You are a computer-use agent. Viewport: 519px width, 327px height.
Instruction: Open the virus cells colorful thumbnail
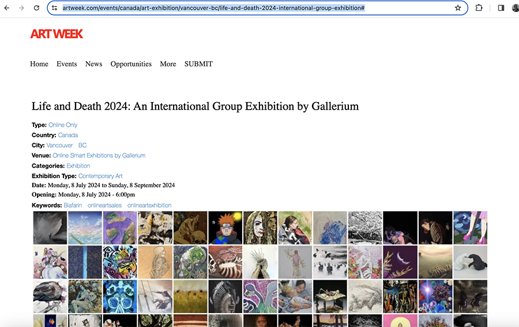point(435,296)
